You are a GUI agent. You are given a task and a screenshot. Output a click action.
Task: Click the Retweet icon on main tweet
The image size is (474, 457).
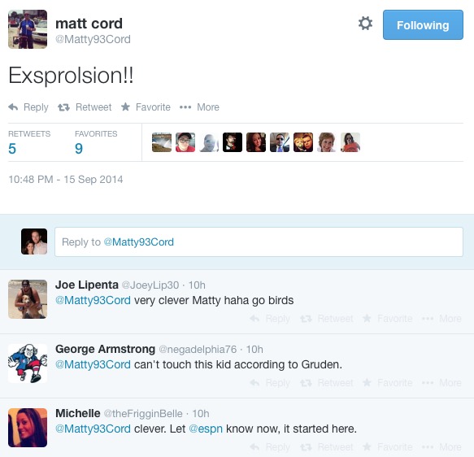click(63, 107)
